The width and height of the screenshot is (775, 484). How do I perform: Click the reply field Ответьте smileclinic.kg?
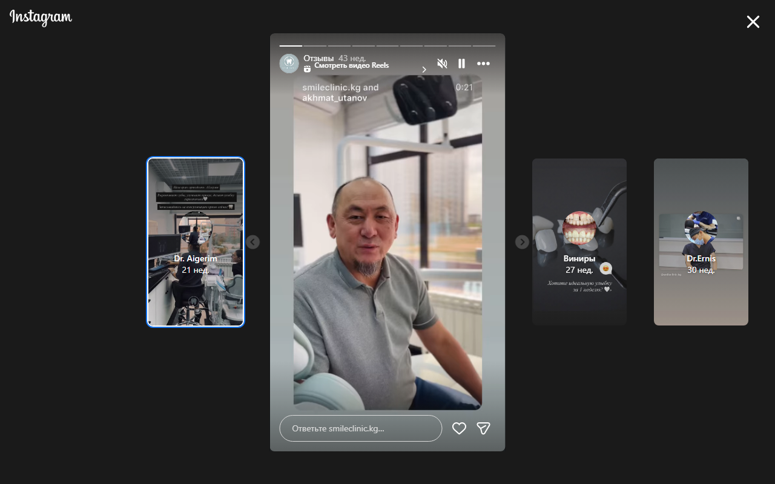tap(360, 428)
